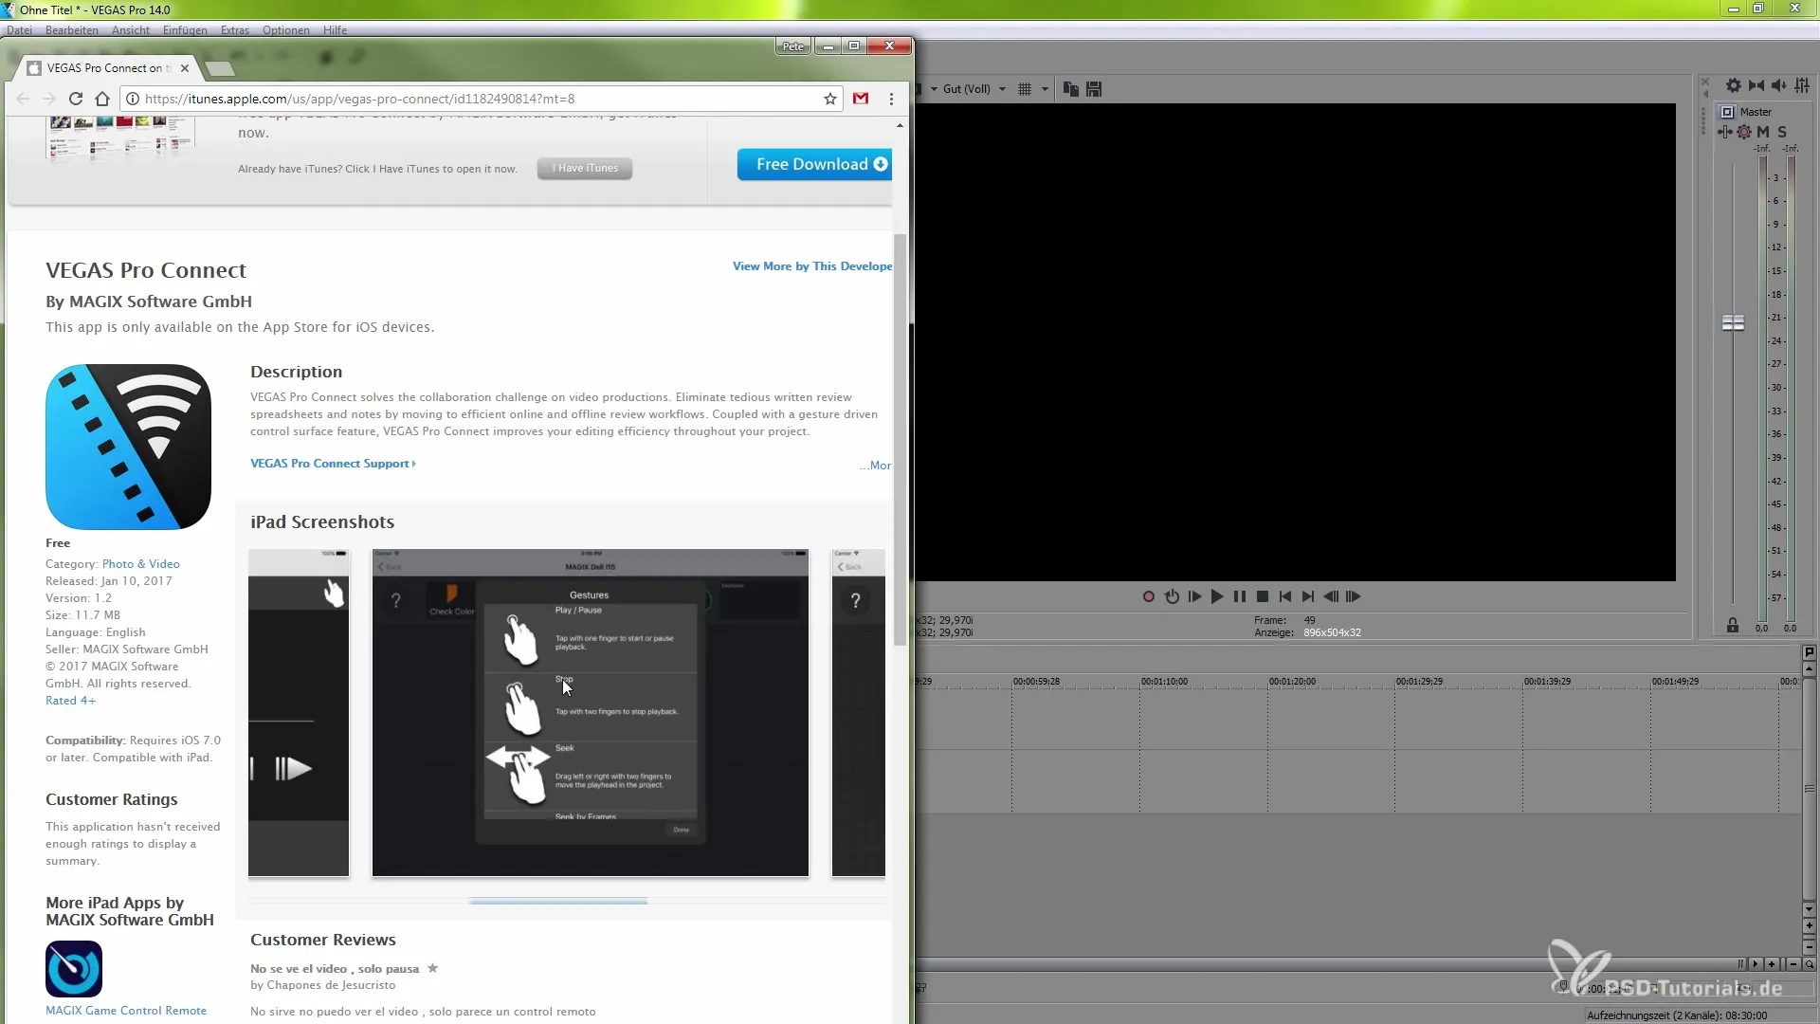This screenshot has width=1820, height=1024.
Task: Save preview snapshot to file
Action: (x=1094, y=89)
